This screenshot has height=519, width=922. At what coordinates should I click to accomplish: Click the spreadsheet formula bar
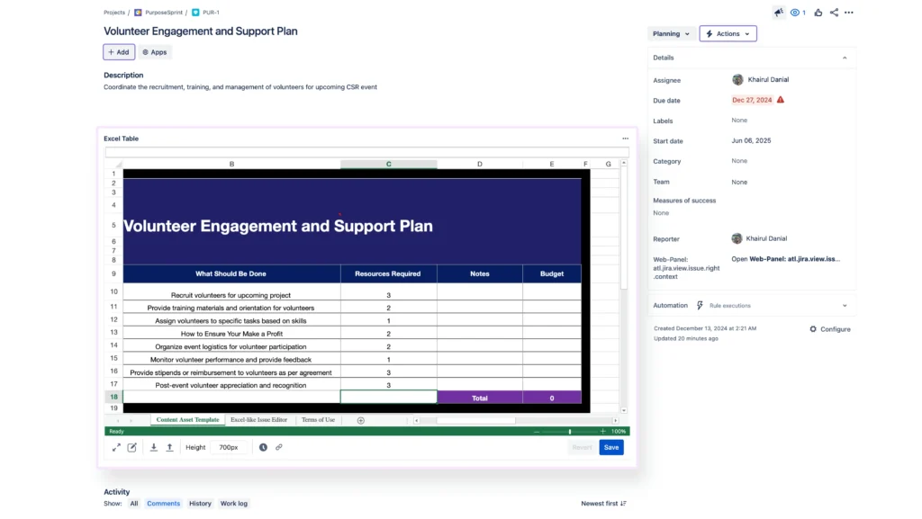[x=367, y=153]
